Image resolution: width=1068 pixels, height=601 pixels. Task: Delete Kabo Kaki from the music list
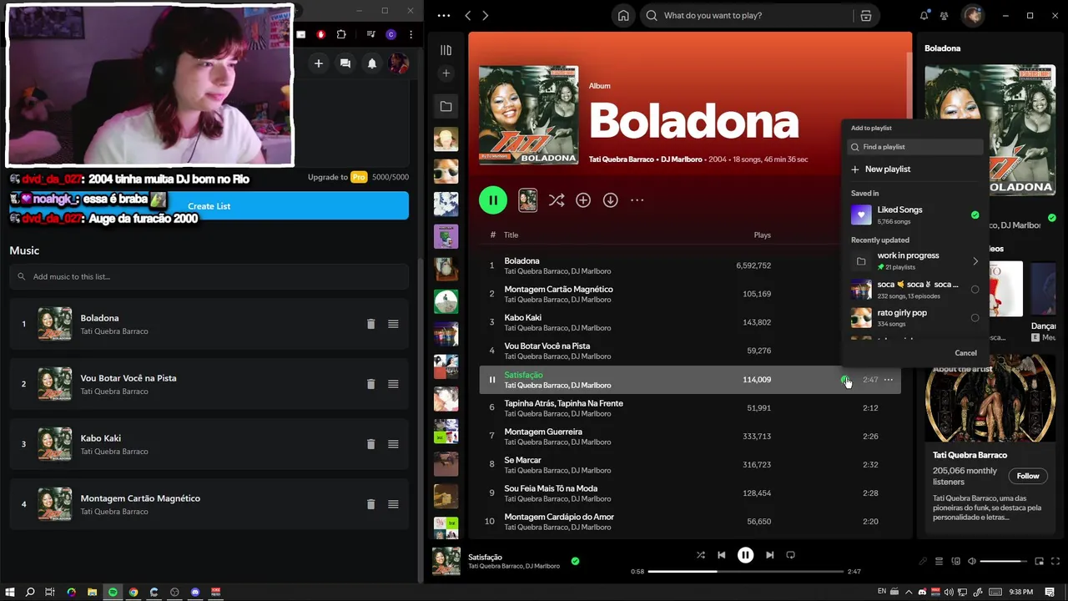(370, 444)
